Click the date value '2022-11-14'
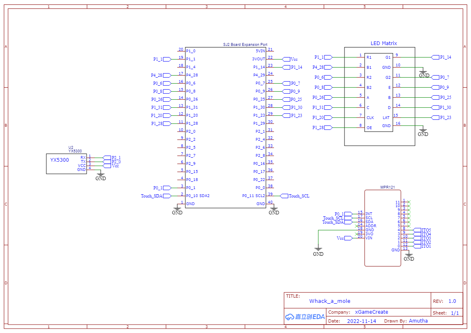The width and height of the screenshot is (471, 333). point(362,321)
